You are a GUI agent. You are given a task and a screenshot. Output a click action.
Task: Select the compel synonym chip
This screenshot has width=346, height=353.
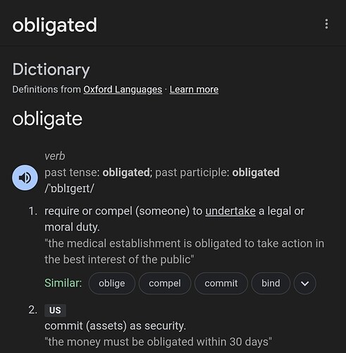click(x=165, y=283)
